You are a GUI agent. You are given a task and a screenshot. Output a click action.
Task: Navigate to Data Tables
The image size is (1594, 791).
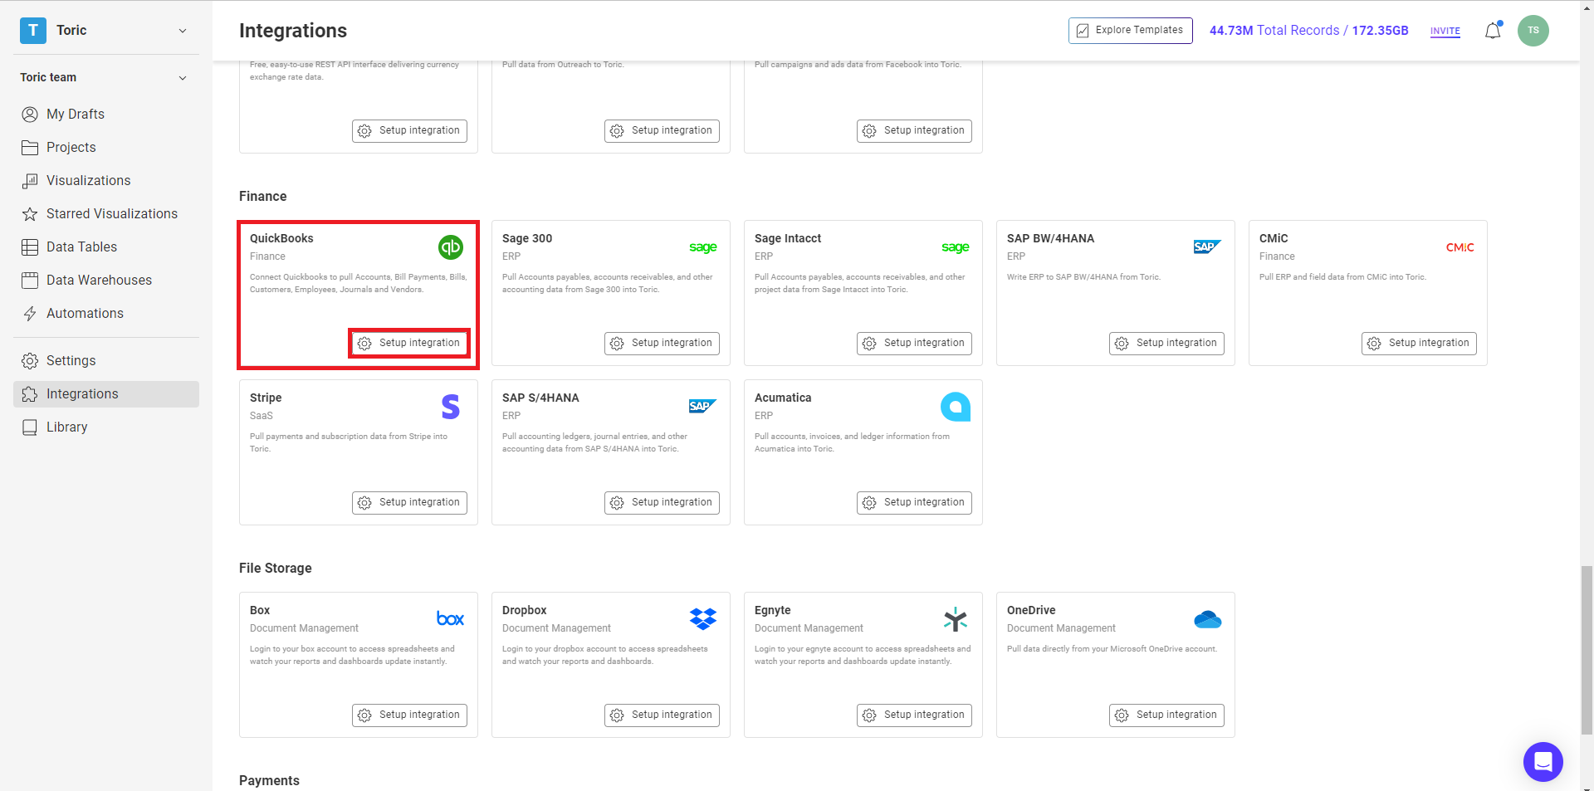[106, 247]
